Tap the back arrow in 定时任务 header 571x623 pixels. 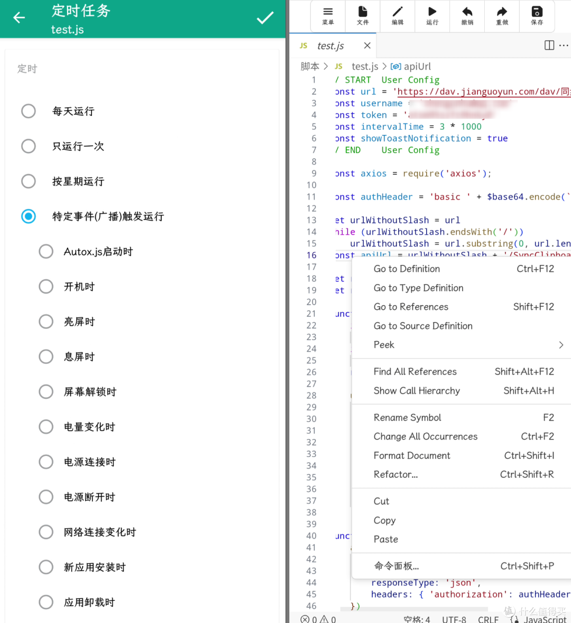pyautogui.click(x=19, y=17)
